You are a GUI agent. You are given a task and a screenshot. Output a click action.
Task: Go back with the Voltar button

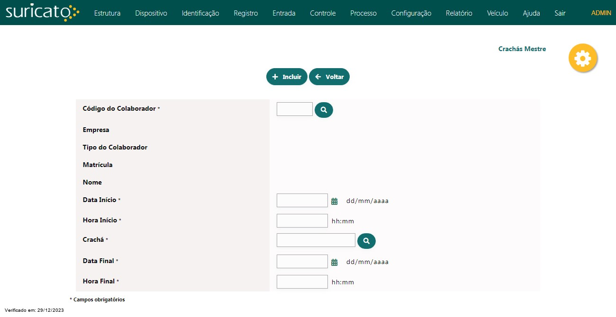tap(329, 77)
